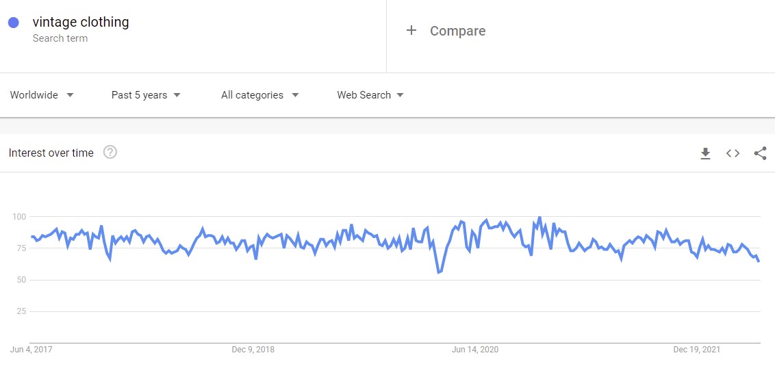Click the blue dot beside vintage clothing
The height and width of the screenshot is (390, 775).
coord(14,23)
